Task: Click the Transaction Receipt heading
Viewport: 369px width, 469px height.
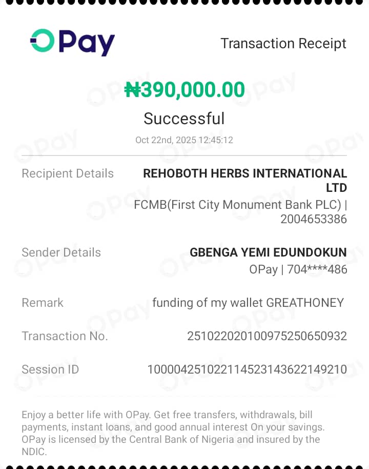Action: tap(283, 44)
